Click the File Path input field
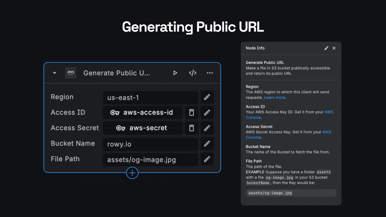The width and height of the screenshot is (386, 217). (x=150, y=160)
